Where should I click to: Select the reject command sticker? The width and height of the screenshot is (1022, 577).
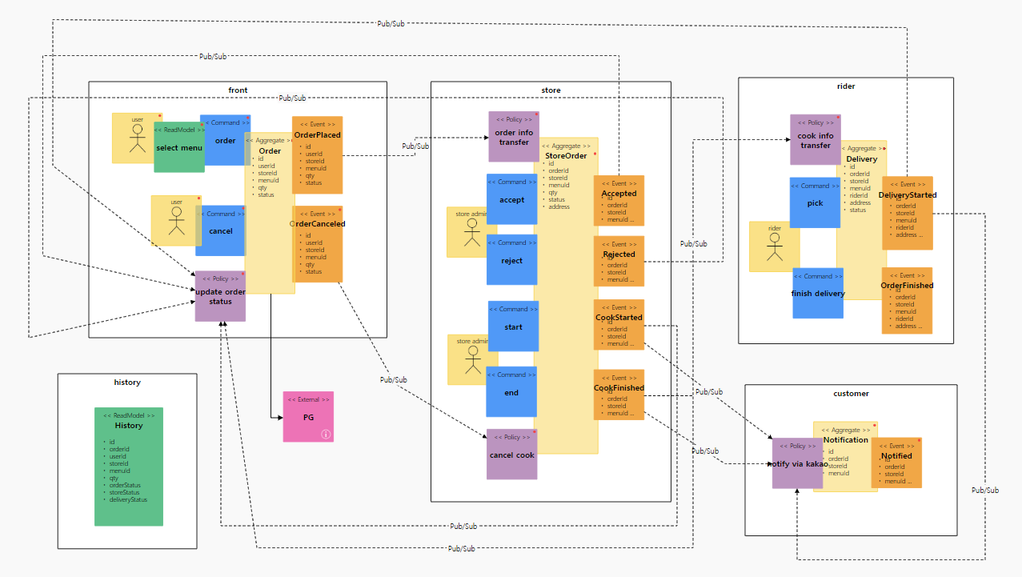point(512,260)
